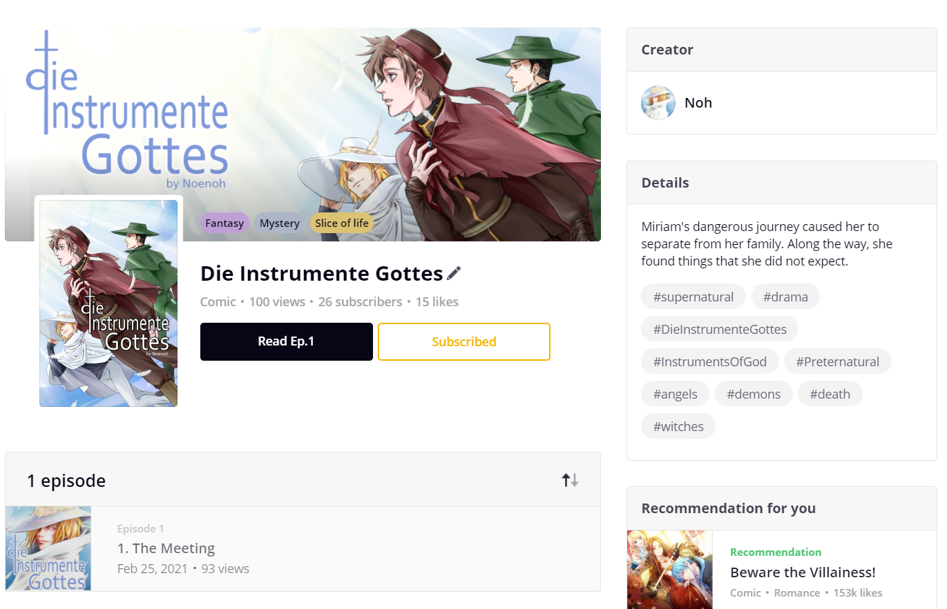Viewport: 947px width, 609px height.
Task: Select the Mystery genre tag
Action: [x=280, y=223]
